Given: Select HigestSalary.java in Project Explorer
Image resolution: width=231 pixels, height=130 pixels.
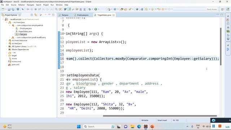Looking at the screenshot, I should (x=25, y=31).
